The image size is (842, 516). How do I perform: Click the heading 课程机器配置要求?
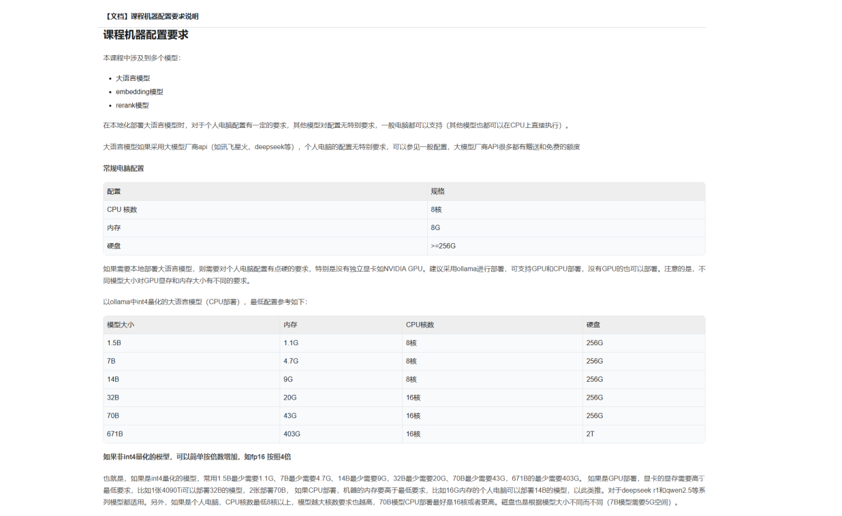click(146, 35)
